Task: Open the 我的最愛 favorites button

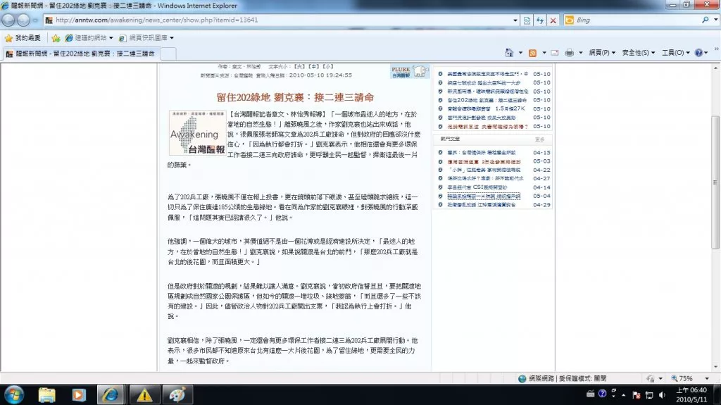Action: [x=23, y=37]
